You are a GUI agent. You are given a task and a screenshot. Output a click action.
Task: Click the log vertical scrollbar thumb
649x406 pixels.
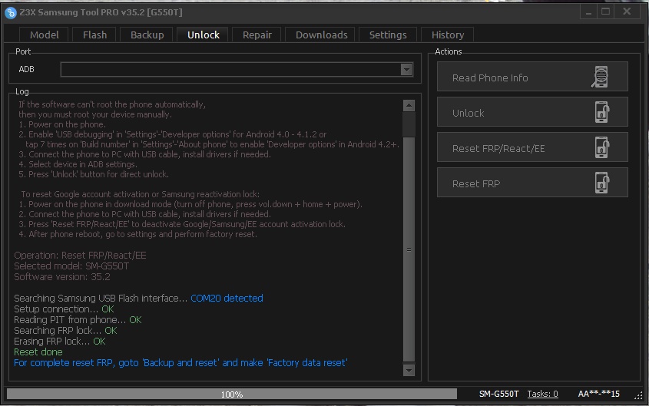tap(409, 249)
